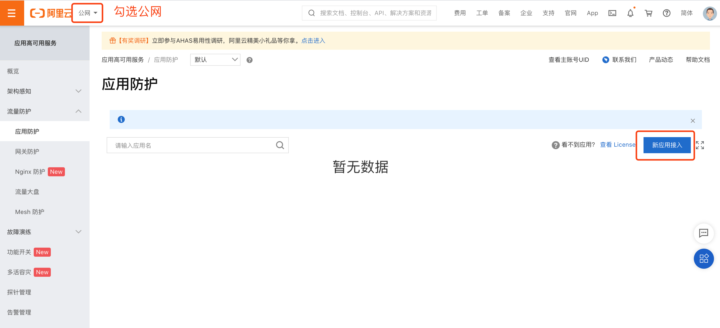
Task: Collapse the 流量防护 sidebar section
Action: point(45,111)
